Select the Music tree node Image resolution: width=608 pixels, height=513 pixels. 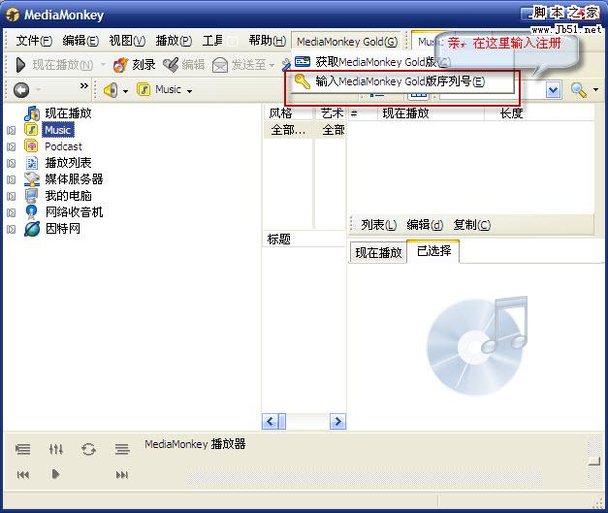(58, 130)
